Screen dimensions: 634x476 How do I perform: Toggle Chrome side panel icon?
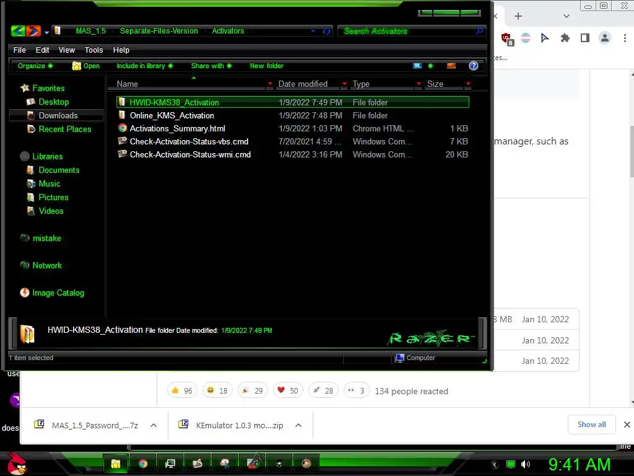[x=584, y=38]
